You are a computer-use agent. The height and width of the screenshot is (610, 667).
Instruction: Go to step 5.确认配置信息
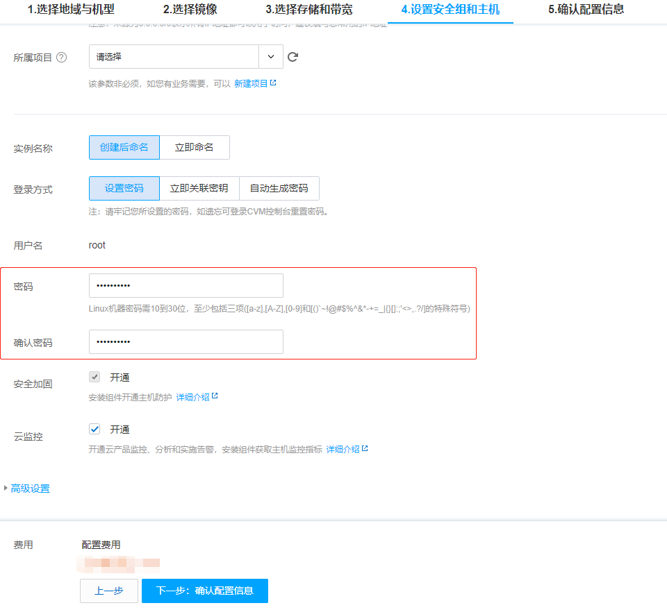point(586,9)
